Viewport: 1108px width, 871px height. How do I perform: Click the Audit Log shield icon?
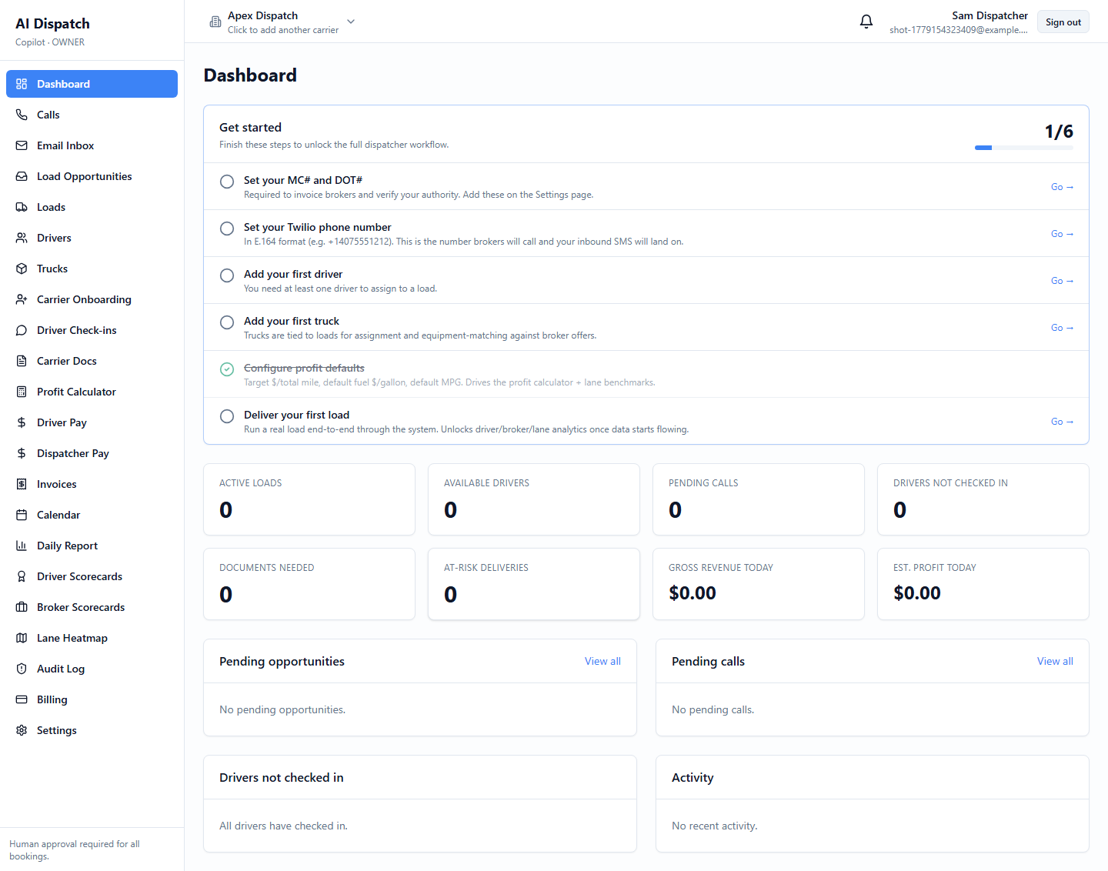[x=22, y=669]
